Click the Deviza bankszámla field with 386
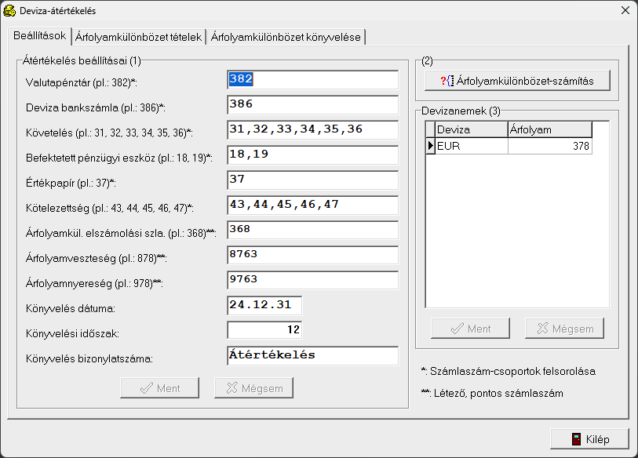Image resolution: width=638 pixels, height=458 pixels. point(313,105)
